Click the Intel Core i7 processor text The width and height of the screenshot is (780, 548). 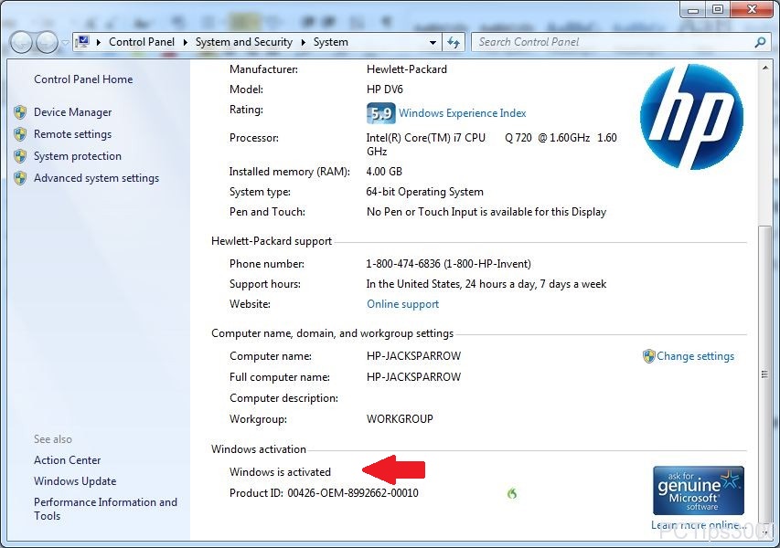491,144
